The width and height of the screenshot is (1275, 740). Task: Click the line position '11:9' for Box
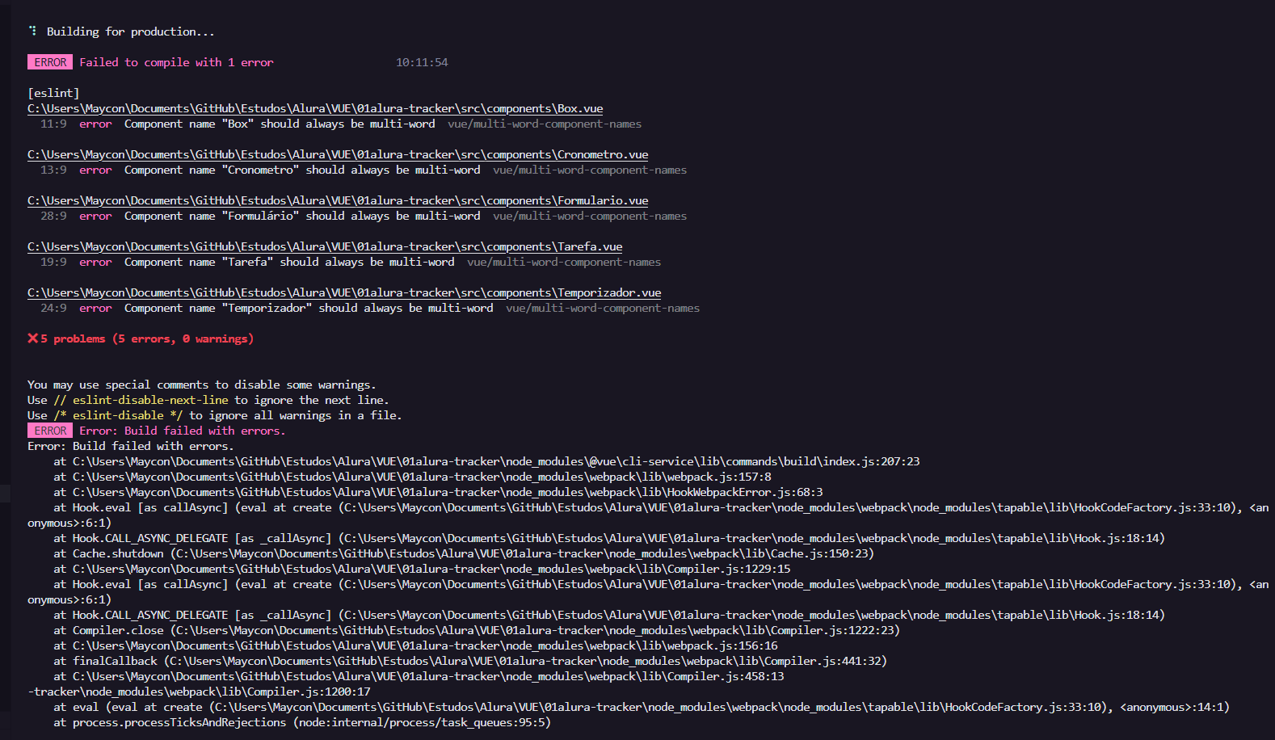click(x=53, y=124)
